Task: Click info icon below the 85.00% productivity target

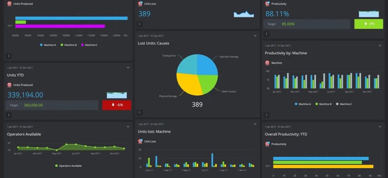Action: coord(267,34)
